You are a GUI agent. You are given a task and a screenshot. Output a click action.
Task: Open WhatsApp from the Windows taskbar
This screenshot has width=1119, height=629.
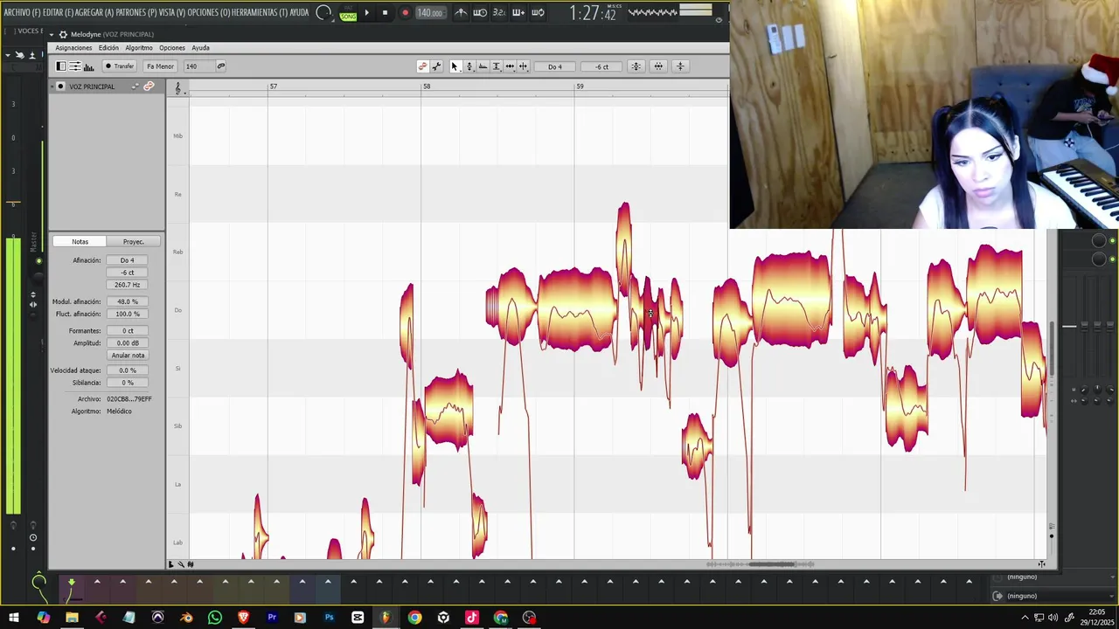(x=215, y=618)
